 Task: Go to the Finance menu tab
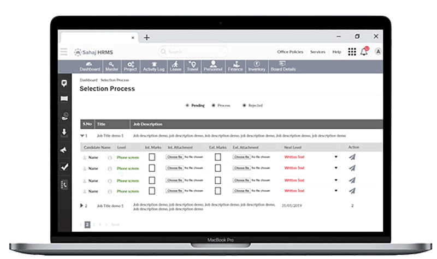coord(235,67)
